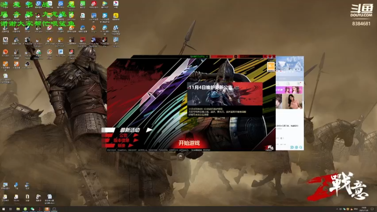This screenshot has height=212, width=377.
Task: Switch to the 版本信息 tab
Action: pos(121,140)
